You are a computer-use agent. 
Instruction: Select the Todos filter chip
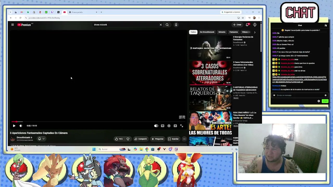coord(193,32)
